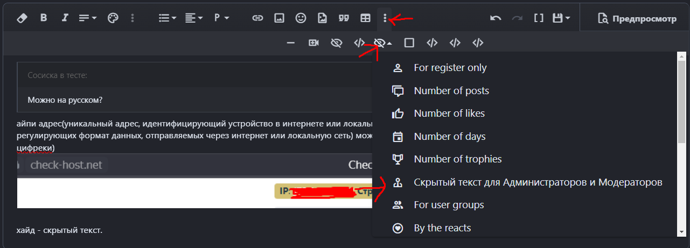Click the insert image icon
The height and width of the screenshot is (248, 690).
(x=279, y=18)
